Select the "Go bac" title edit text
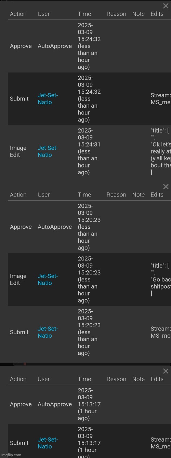 (161, 279)
